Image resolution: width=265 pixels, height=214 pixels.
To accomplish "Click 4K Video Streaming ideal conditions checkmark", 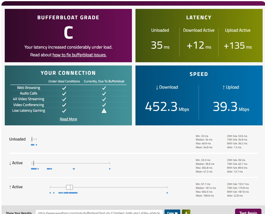I will pyautogui.click(x=64, y=99).
